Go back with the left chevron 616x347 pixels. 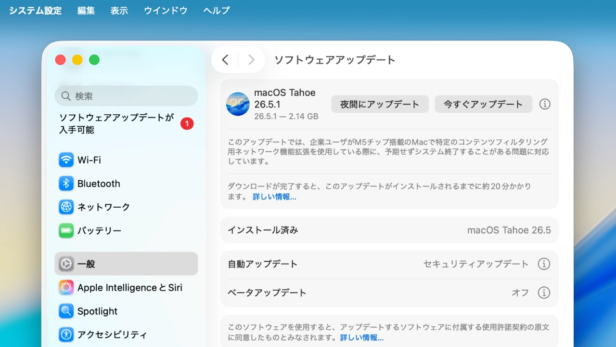[x=225, y=60]
